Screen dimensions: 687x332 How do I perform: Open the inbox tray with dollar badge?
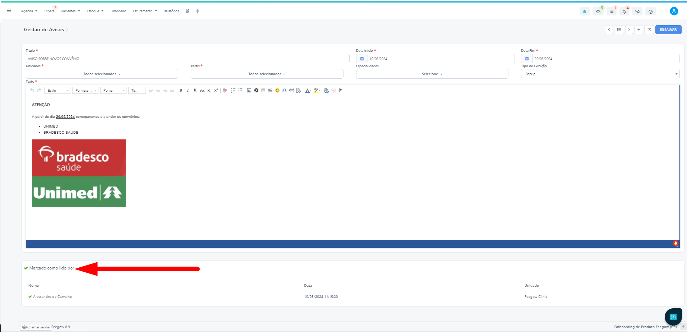tap(598, 11)
